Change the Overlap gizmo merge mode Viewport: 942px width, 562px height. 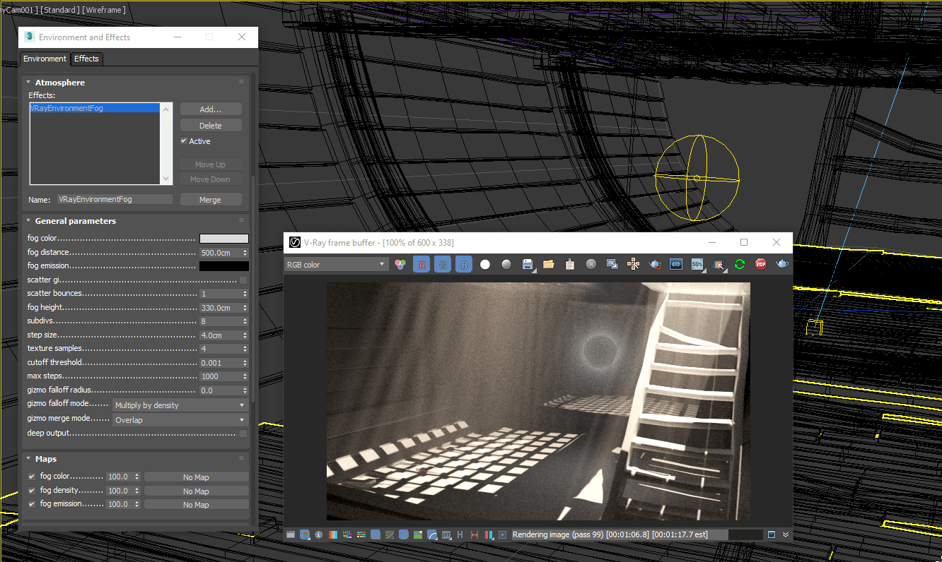(x=180, y=419)
